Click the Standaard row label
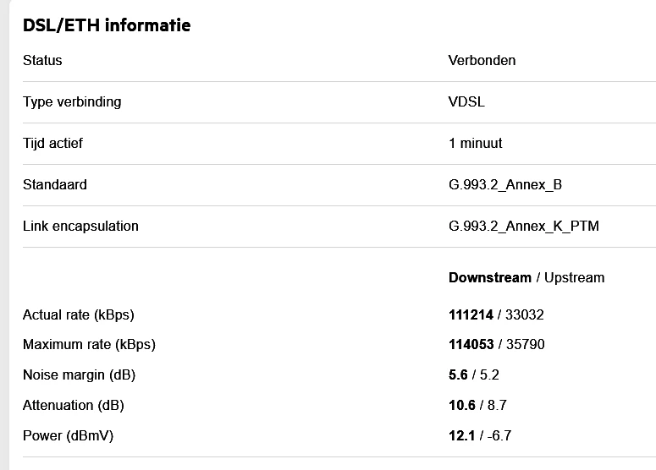This screenshot has width=656, height=470. pyautogui.click(x=55, y=184)
